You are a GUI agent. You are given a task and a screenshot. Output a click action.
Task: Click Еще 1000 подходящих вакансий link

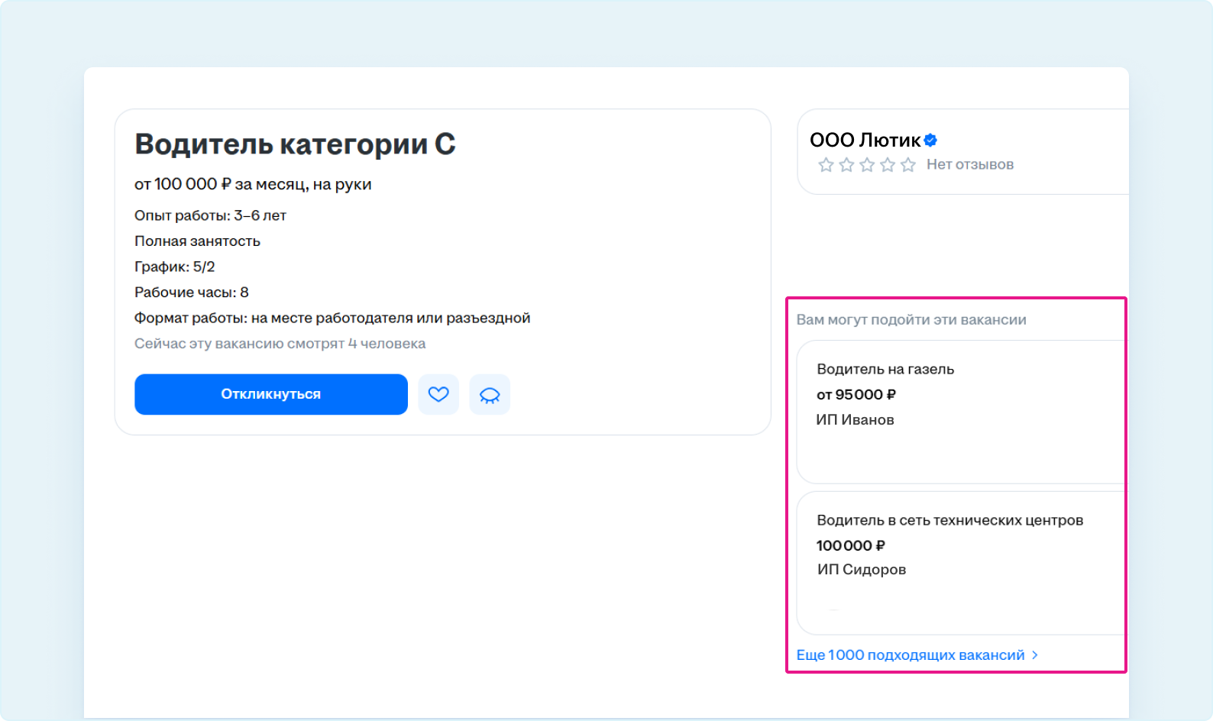point(911,655)
